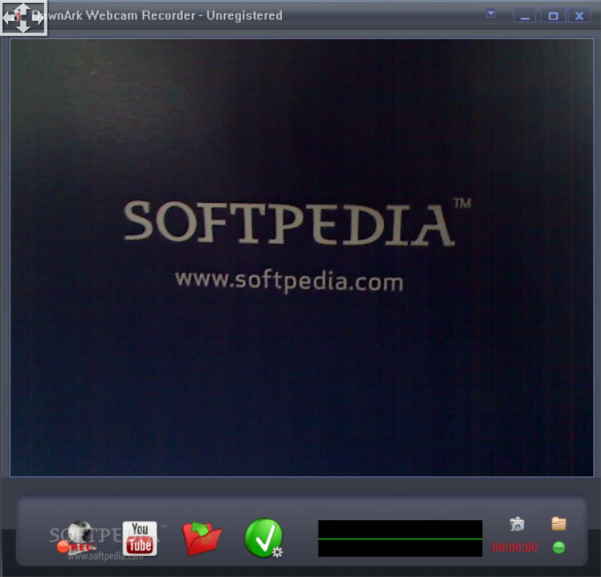Open the title bar dropdown arrow menu
Screen dimensions: 601x577
490,14
